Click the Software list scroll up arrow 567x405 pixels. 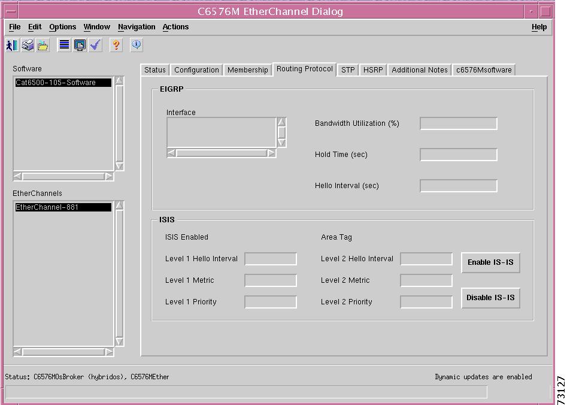[119, 80]
